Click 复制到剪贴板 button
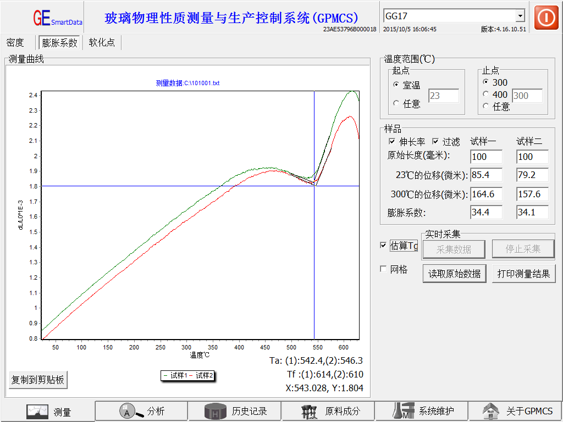 pyautogui.click(x=38, y=380)
